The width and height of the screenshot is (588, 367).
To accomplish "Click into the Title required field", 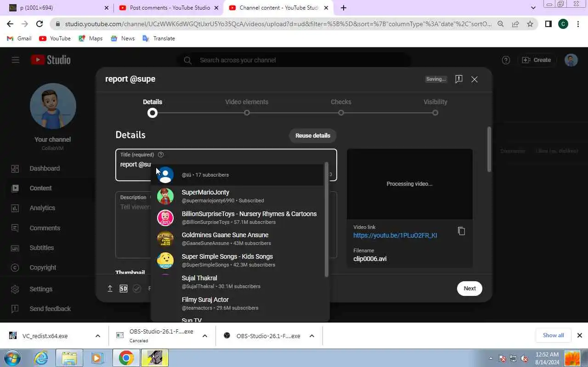I will (x=226, y=165).
